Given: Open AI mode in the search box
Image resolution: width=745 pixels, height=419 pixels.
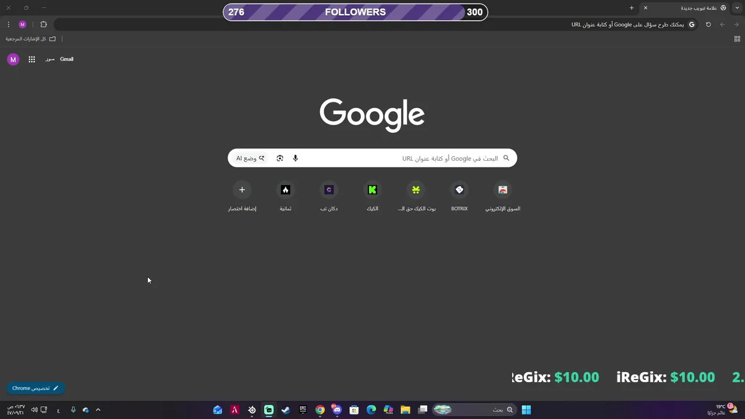Looking at the screenshot, I should (x=250, y=158).
